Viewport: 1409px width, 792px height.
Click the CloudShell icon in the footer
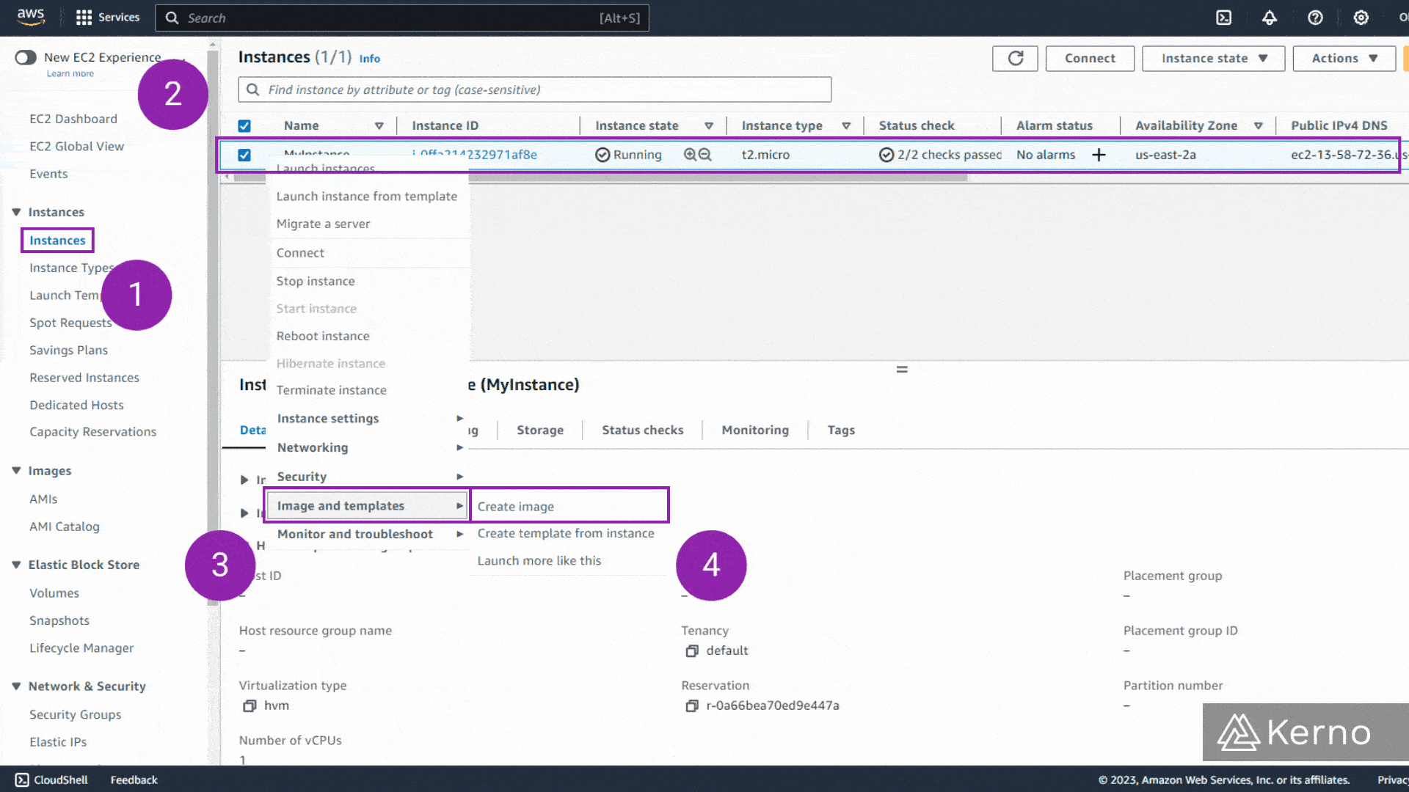click(22, 780)
